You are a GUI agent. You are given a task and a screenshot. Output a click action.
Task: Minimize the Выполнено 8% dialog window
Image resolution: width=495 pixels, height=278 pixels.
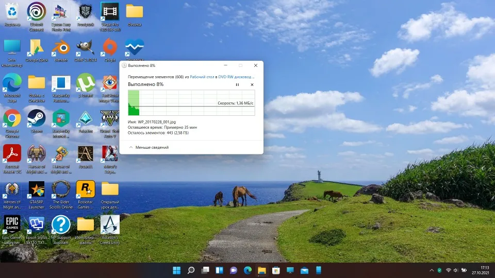pyautogui.click(x=225, y=65)
